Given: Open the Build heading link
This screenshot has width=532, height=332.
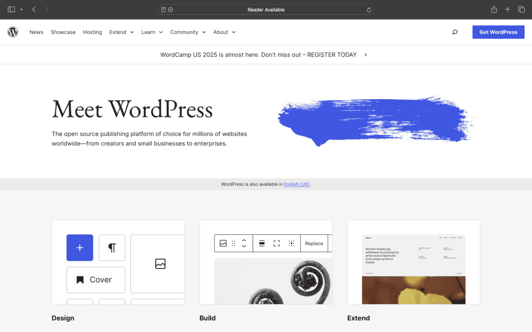Looking at the screenshot, I should tap(207, 318).
